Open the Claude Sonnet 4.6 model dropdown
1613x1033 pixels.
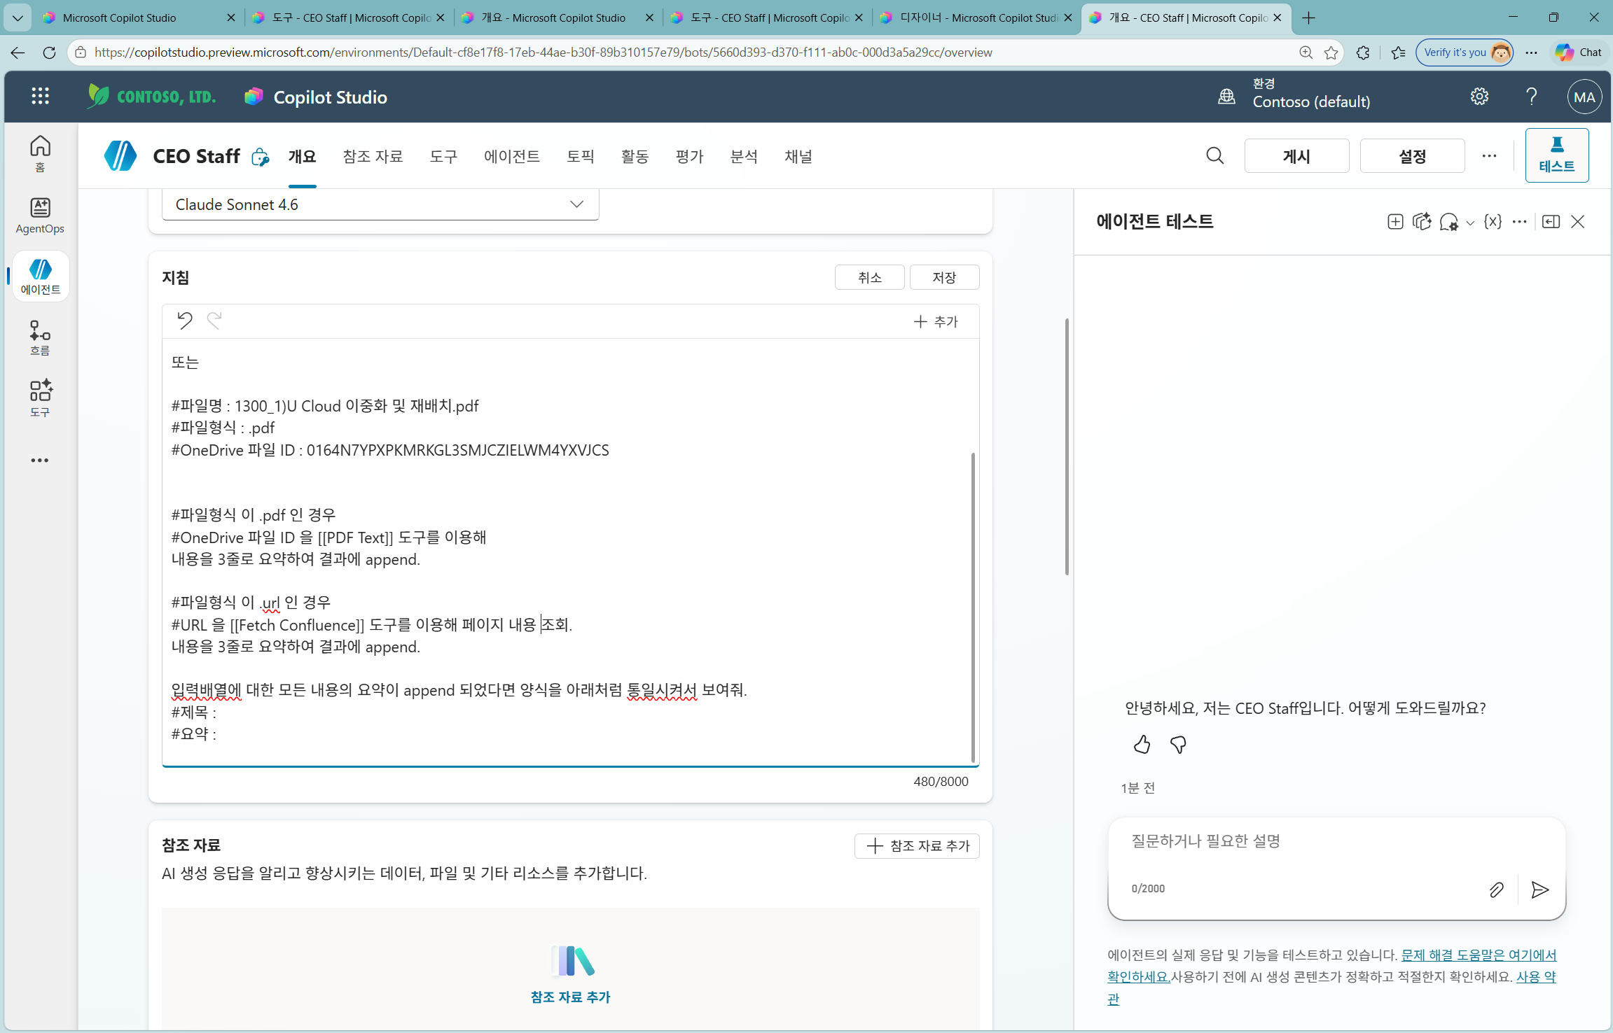(x=380, y=204)
